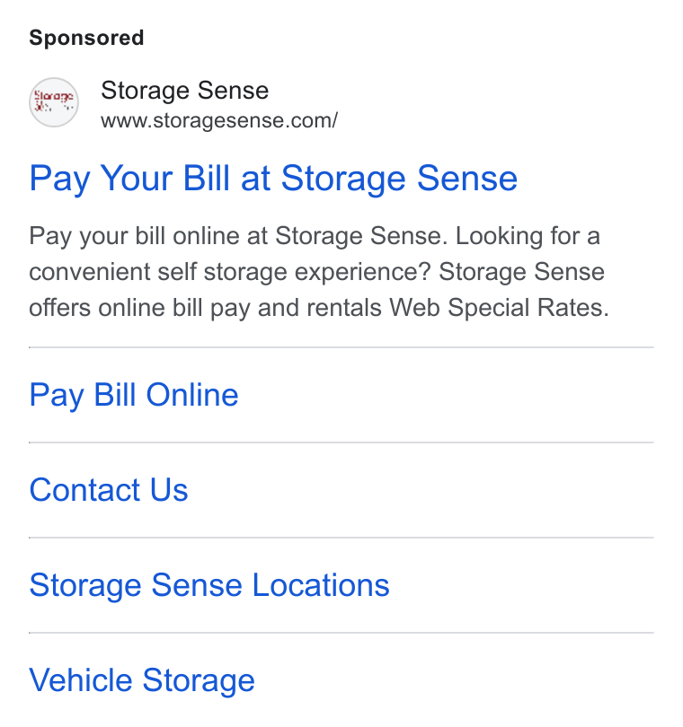Click the ad description paragraph text
Image resolution: width=683 pixels, height=727 pixels.
coord(319,272)
